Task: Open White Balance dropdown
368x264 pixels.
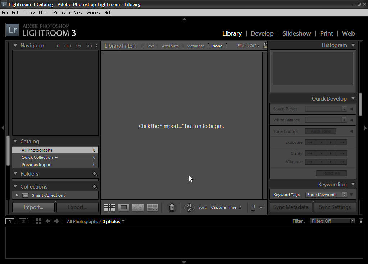Action: (x=326, y=120)
